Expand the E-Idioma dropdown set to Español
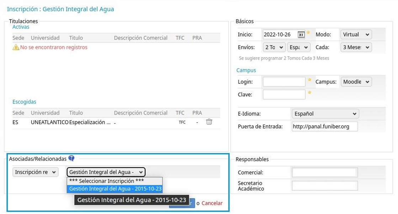This screenshot has width=398, height=214. coord(325,114)
